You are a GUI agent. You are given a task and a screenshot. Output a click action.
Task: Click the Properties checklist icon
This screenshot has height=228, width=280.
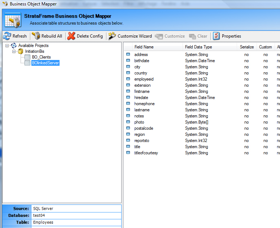[216, 36]
